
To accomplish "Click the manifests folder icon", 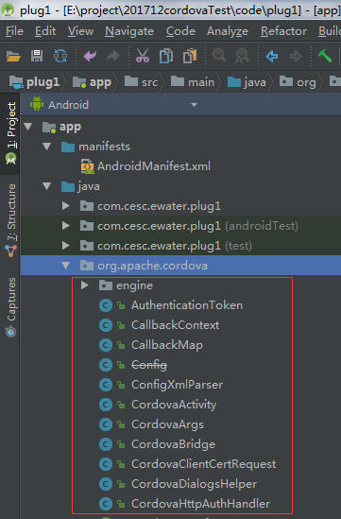I will 68,147.
